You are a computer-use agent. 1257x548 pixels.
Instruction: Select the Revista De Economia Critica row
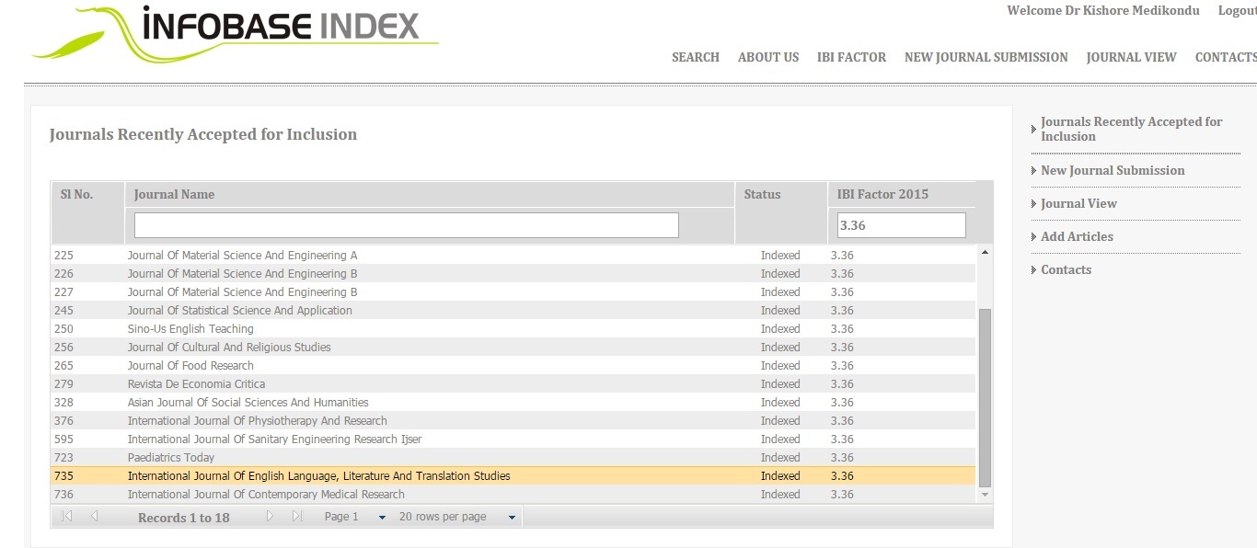[513, 383]
